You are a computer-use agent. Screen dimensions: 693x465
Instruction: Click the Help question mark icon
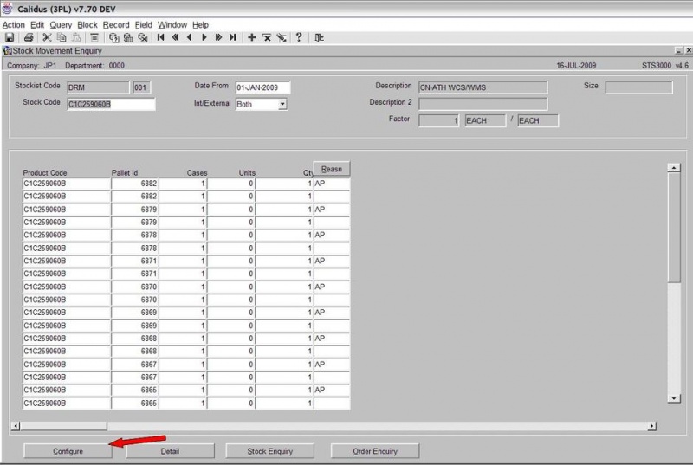pyautogui.click(x=299, y=37)
